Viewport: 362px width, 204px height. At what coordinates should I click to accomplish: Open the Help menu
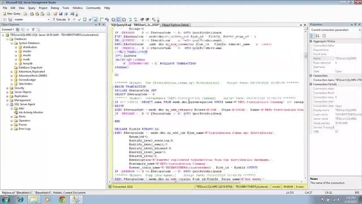107,8
